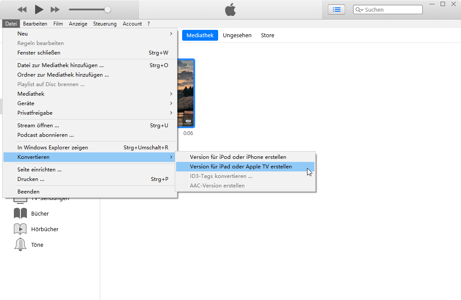Select Version für iPod oder iPhone erstellen
The image size is (461, 300).
pyautogui.click(x=238, y=157)
